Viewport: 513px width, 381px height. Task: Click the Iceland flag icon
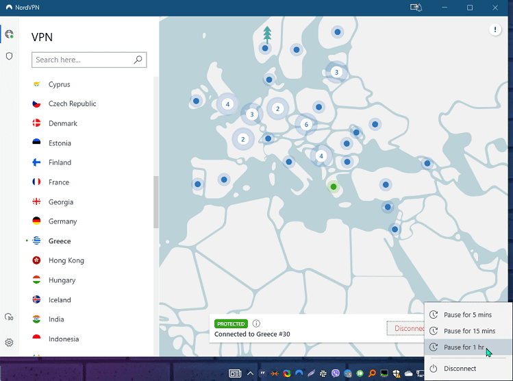(36, 299)
